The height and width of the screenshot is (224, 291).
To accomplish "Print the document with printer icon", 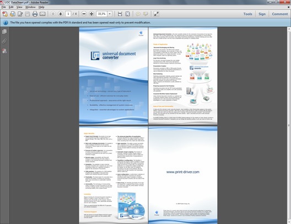I will (35, 14).
